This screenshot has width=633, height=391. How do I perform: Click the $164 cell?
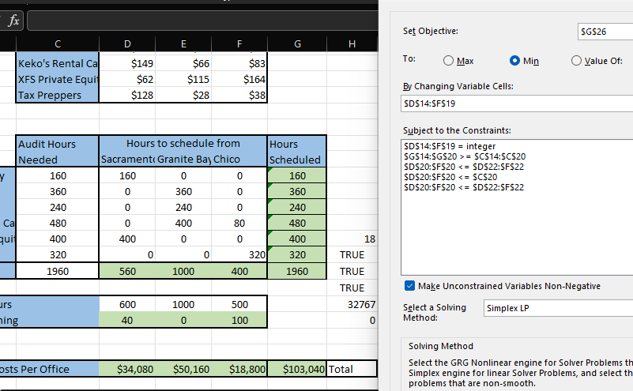[x=239, y=79]
